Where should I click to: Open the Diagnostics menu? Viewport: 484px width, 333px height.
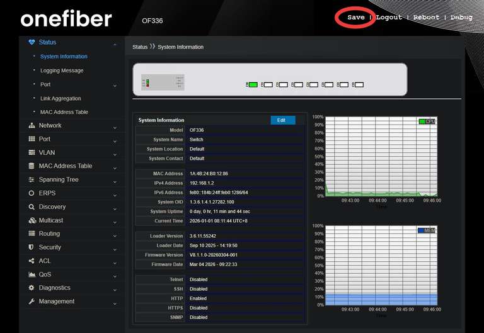point(55,288)
